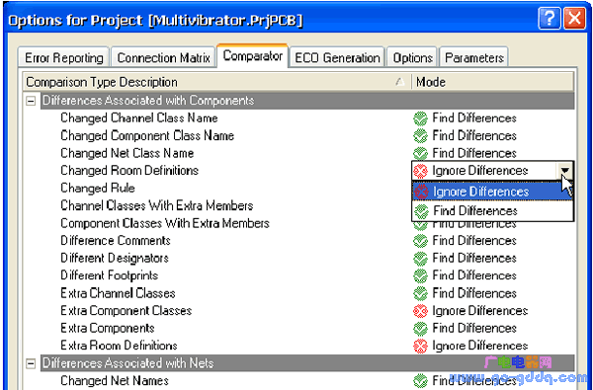Click the red ignore icon for Extra Component Classes
The height and width of the screenshot is (390, 593).
pyautogui.click(x=420, y=311)
